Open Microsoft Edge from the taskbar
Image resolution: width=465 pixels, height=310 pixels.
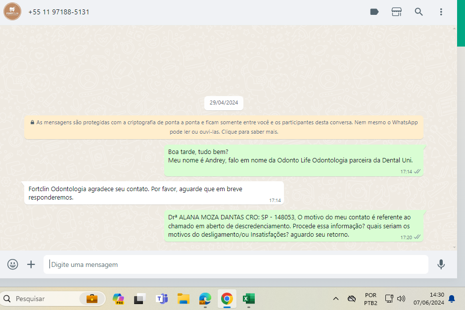pos(205,299)
